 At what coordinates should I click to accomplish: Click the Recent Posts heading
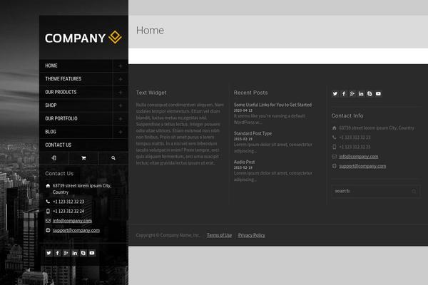coord(250,93)
